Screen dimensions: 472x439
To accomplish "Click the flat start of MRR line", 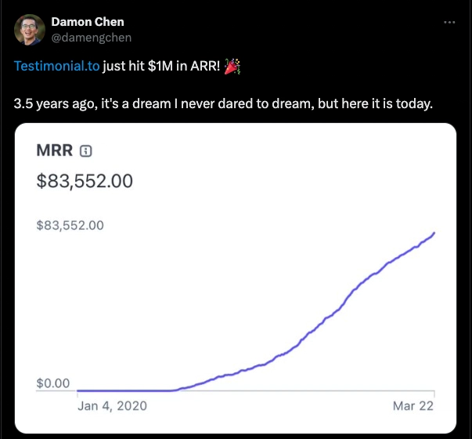I will [x=124, y=390].
